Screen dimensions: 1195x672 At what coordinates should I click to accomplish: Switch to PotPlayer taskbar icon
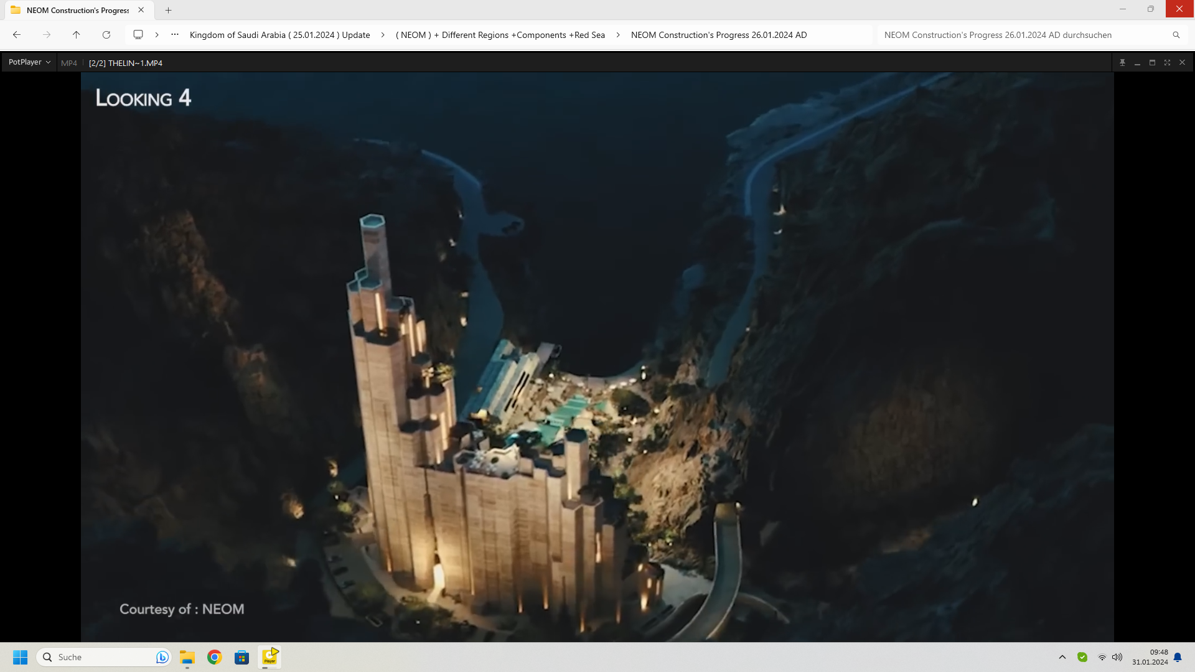(269, 657)
